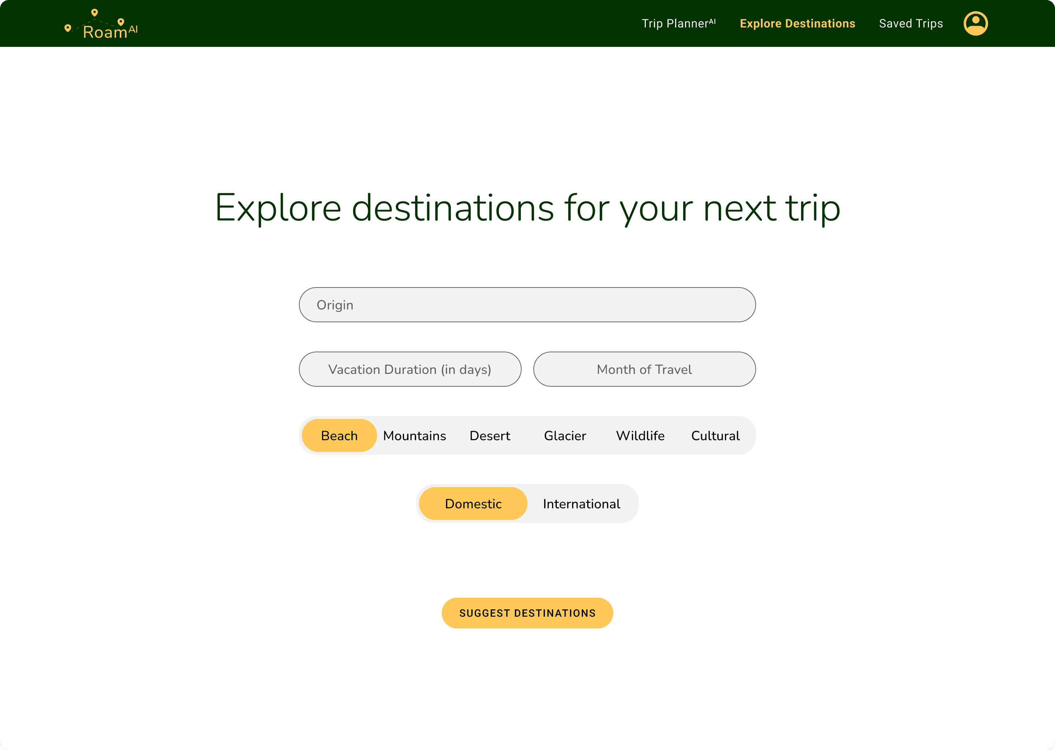Image resolution: width=1055 pixels, height=750 pixels.
Task: Click the left map pin in logo
Action: point(68,28)
